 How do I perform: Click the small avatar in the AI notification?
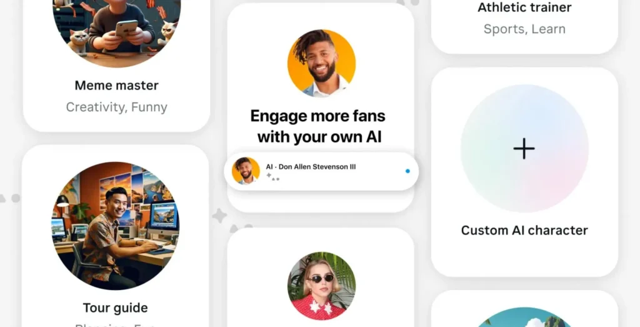click(x=246, y=171)
